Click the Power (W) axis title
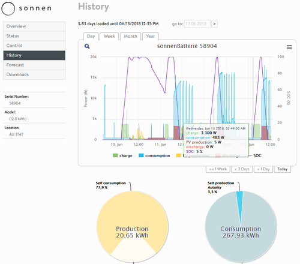The image size is (300, 264). point(86,98)
